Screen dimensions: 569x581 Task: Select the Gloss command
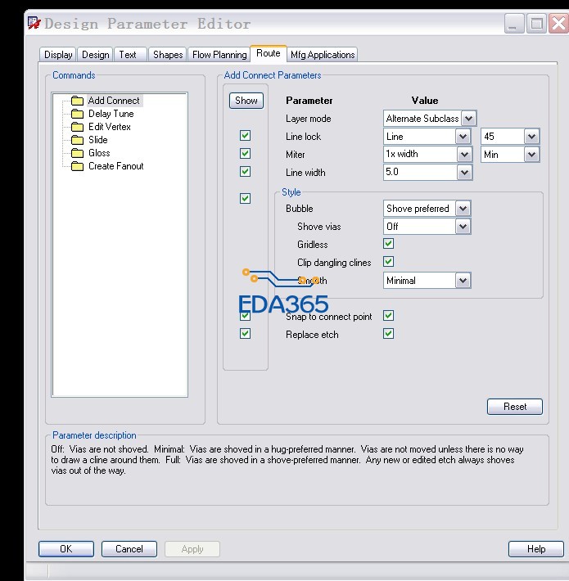point(99,153)
